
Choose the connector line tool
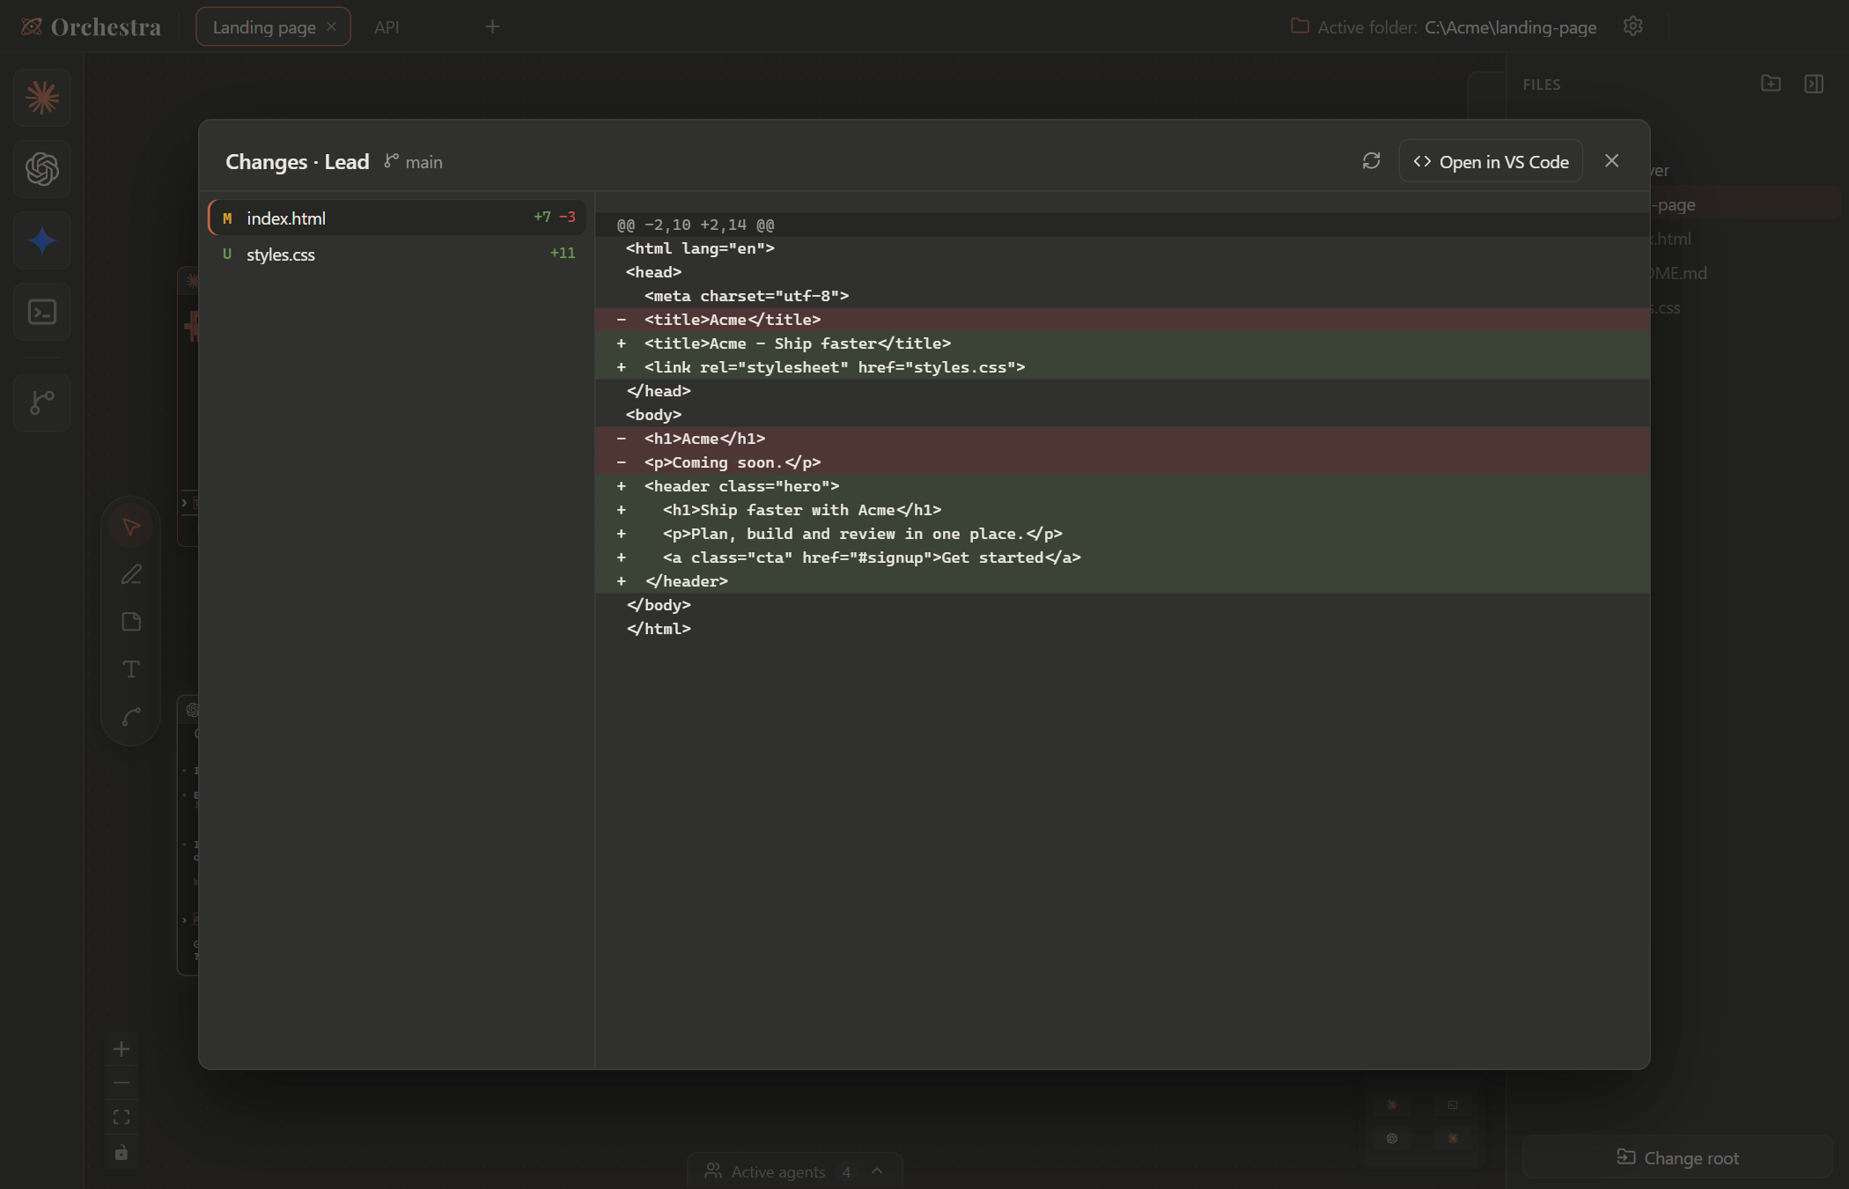point(131,717)
